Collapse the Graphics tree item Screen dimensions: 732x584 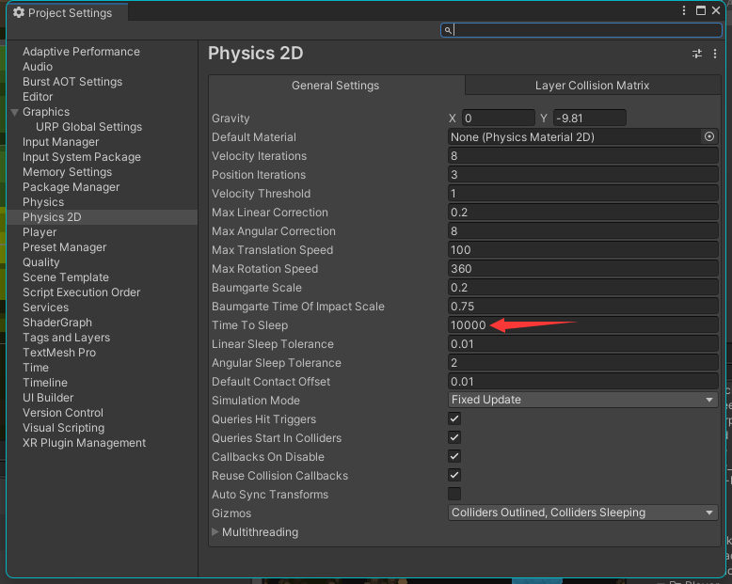[14, 112]
